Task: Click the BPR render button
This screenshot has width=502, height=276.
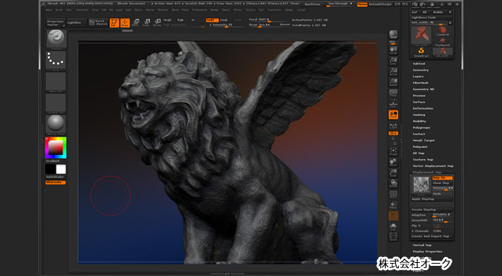Action: [393, 35]
